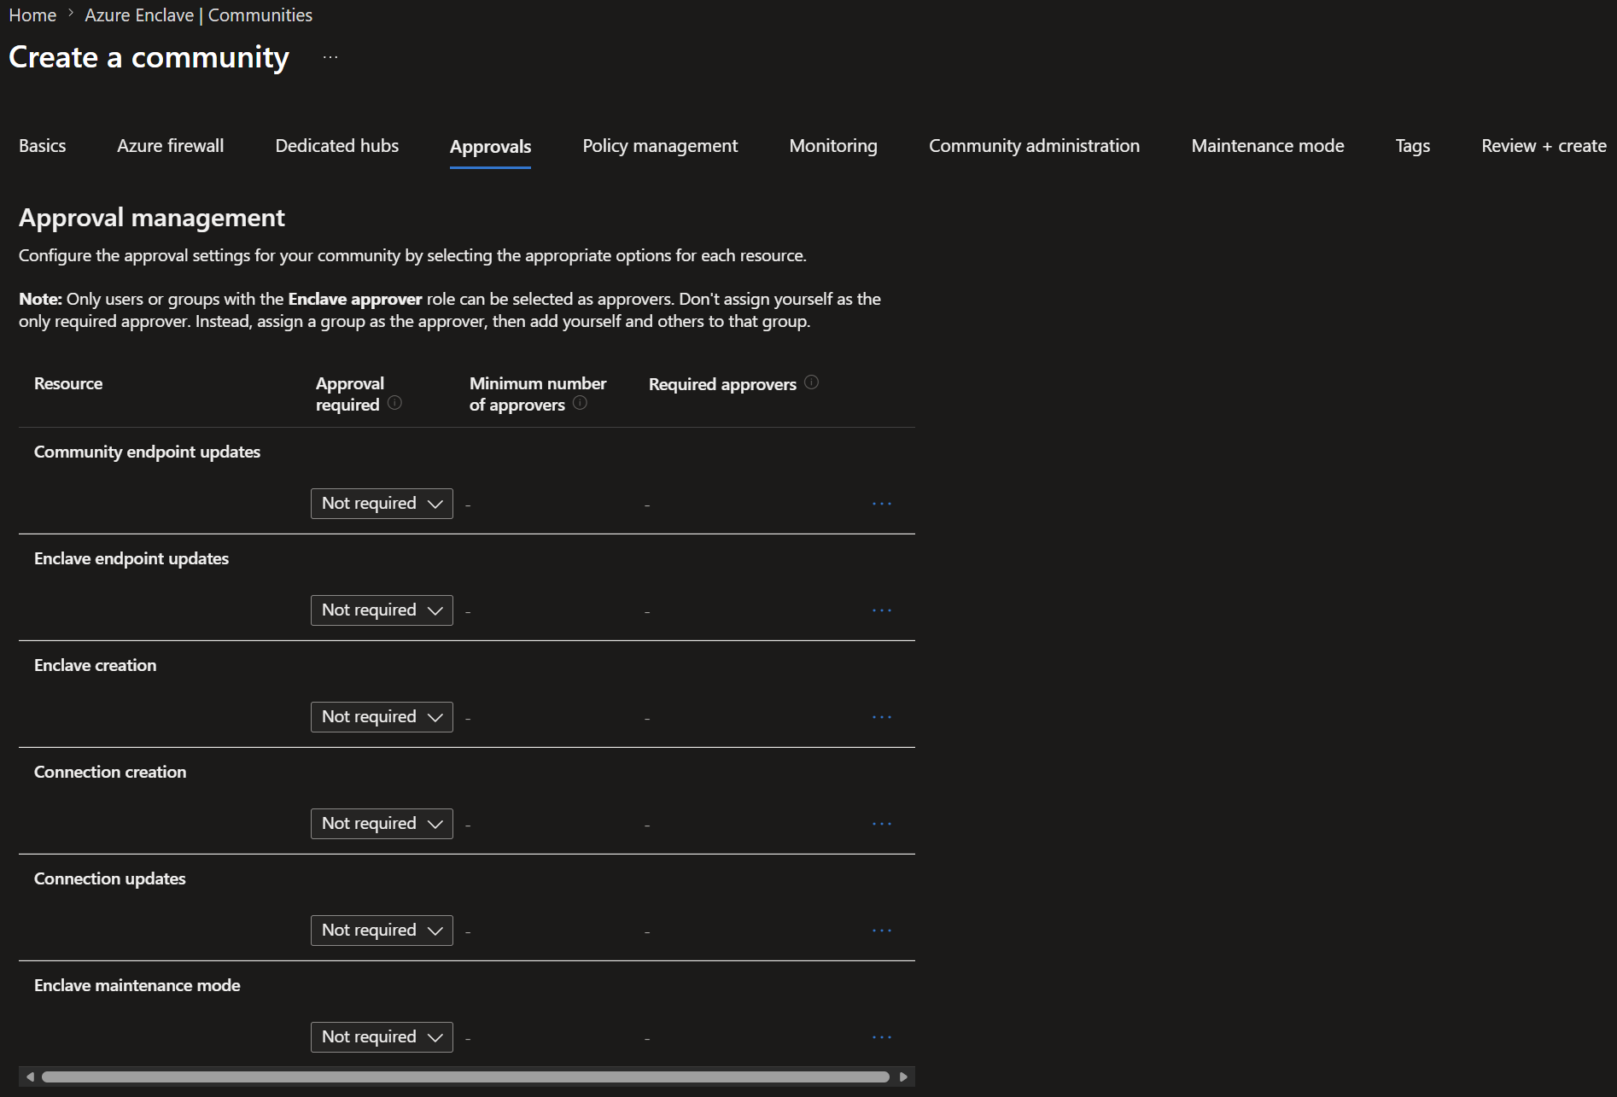The height and width of the screenshot is (1097, 1617).
Task: Click the Required approvers column header
Action: (x=722, y=384)
